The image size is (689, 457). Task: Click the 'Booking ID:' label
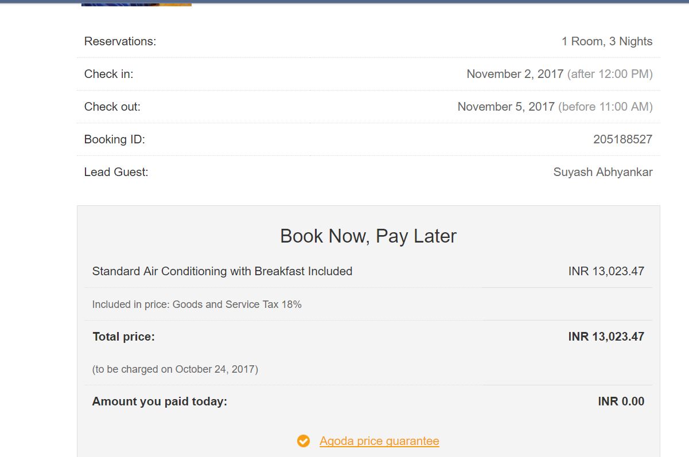tap(114, 139)
